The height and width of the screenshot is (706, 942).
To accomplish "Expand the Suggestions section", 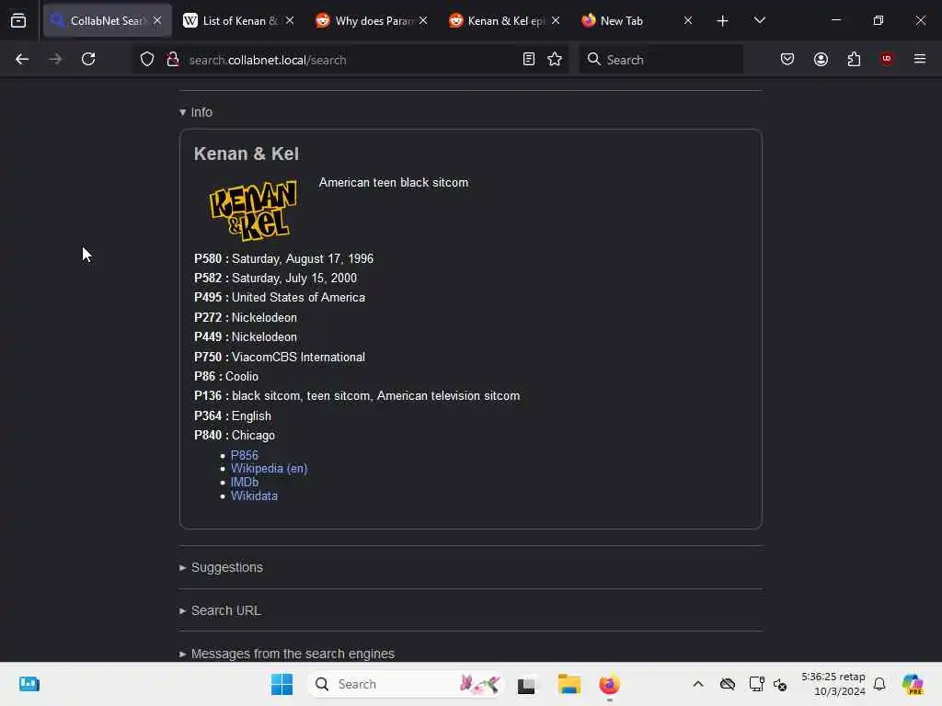I will pos(221,567).
